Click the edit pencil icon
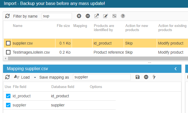188x113 pixels. (x=105, y=16)
